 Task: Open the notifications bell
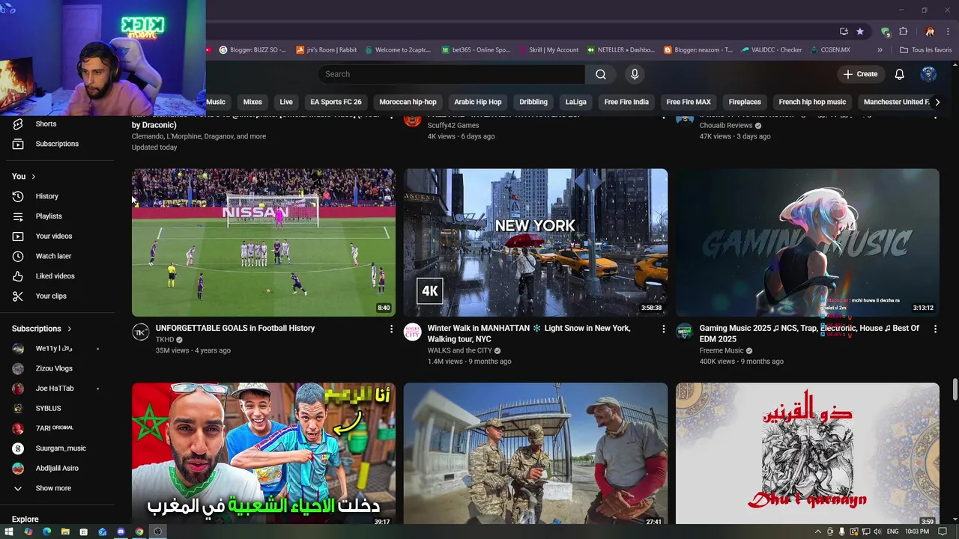click(x=899, y=74)
